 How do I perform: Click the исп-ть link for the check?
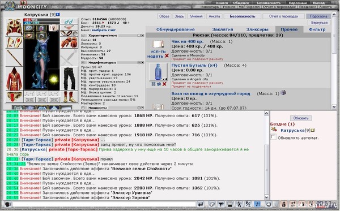point(158,51)
